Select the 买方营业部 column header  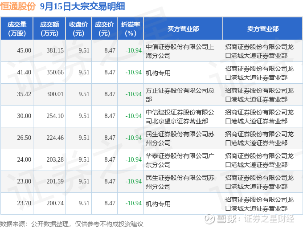[x=183, y=29]
